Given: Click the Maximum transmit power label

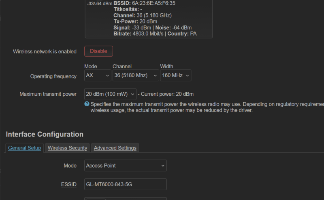Looking at the screenshot, I should [48, 94].
